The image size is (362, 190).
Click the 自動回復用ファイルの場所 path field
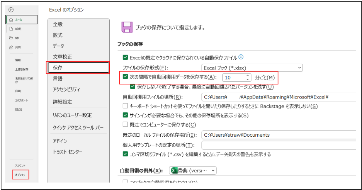tap(279, 97)
